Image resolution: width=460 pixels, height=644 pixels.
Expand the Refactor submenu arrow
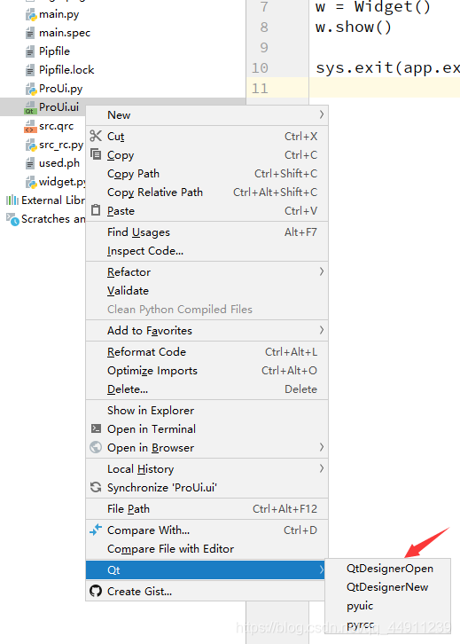(322, 271)
